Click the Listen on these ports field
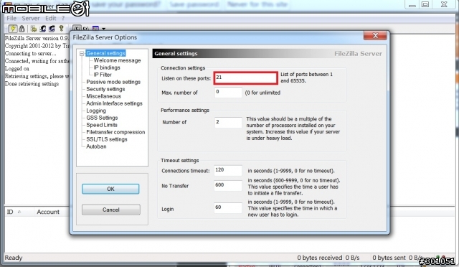This screenshot has width=459, height=267. tap(245, 78)
